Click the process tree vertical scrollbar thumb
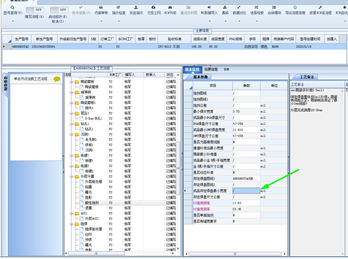Viewport: 348px width, 259px height. [x=178, y=168]
